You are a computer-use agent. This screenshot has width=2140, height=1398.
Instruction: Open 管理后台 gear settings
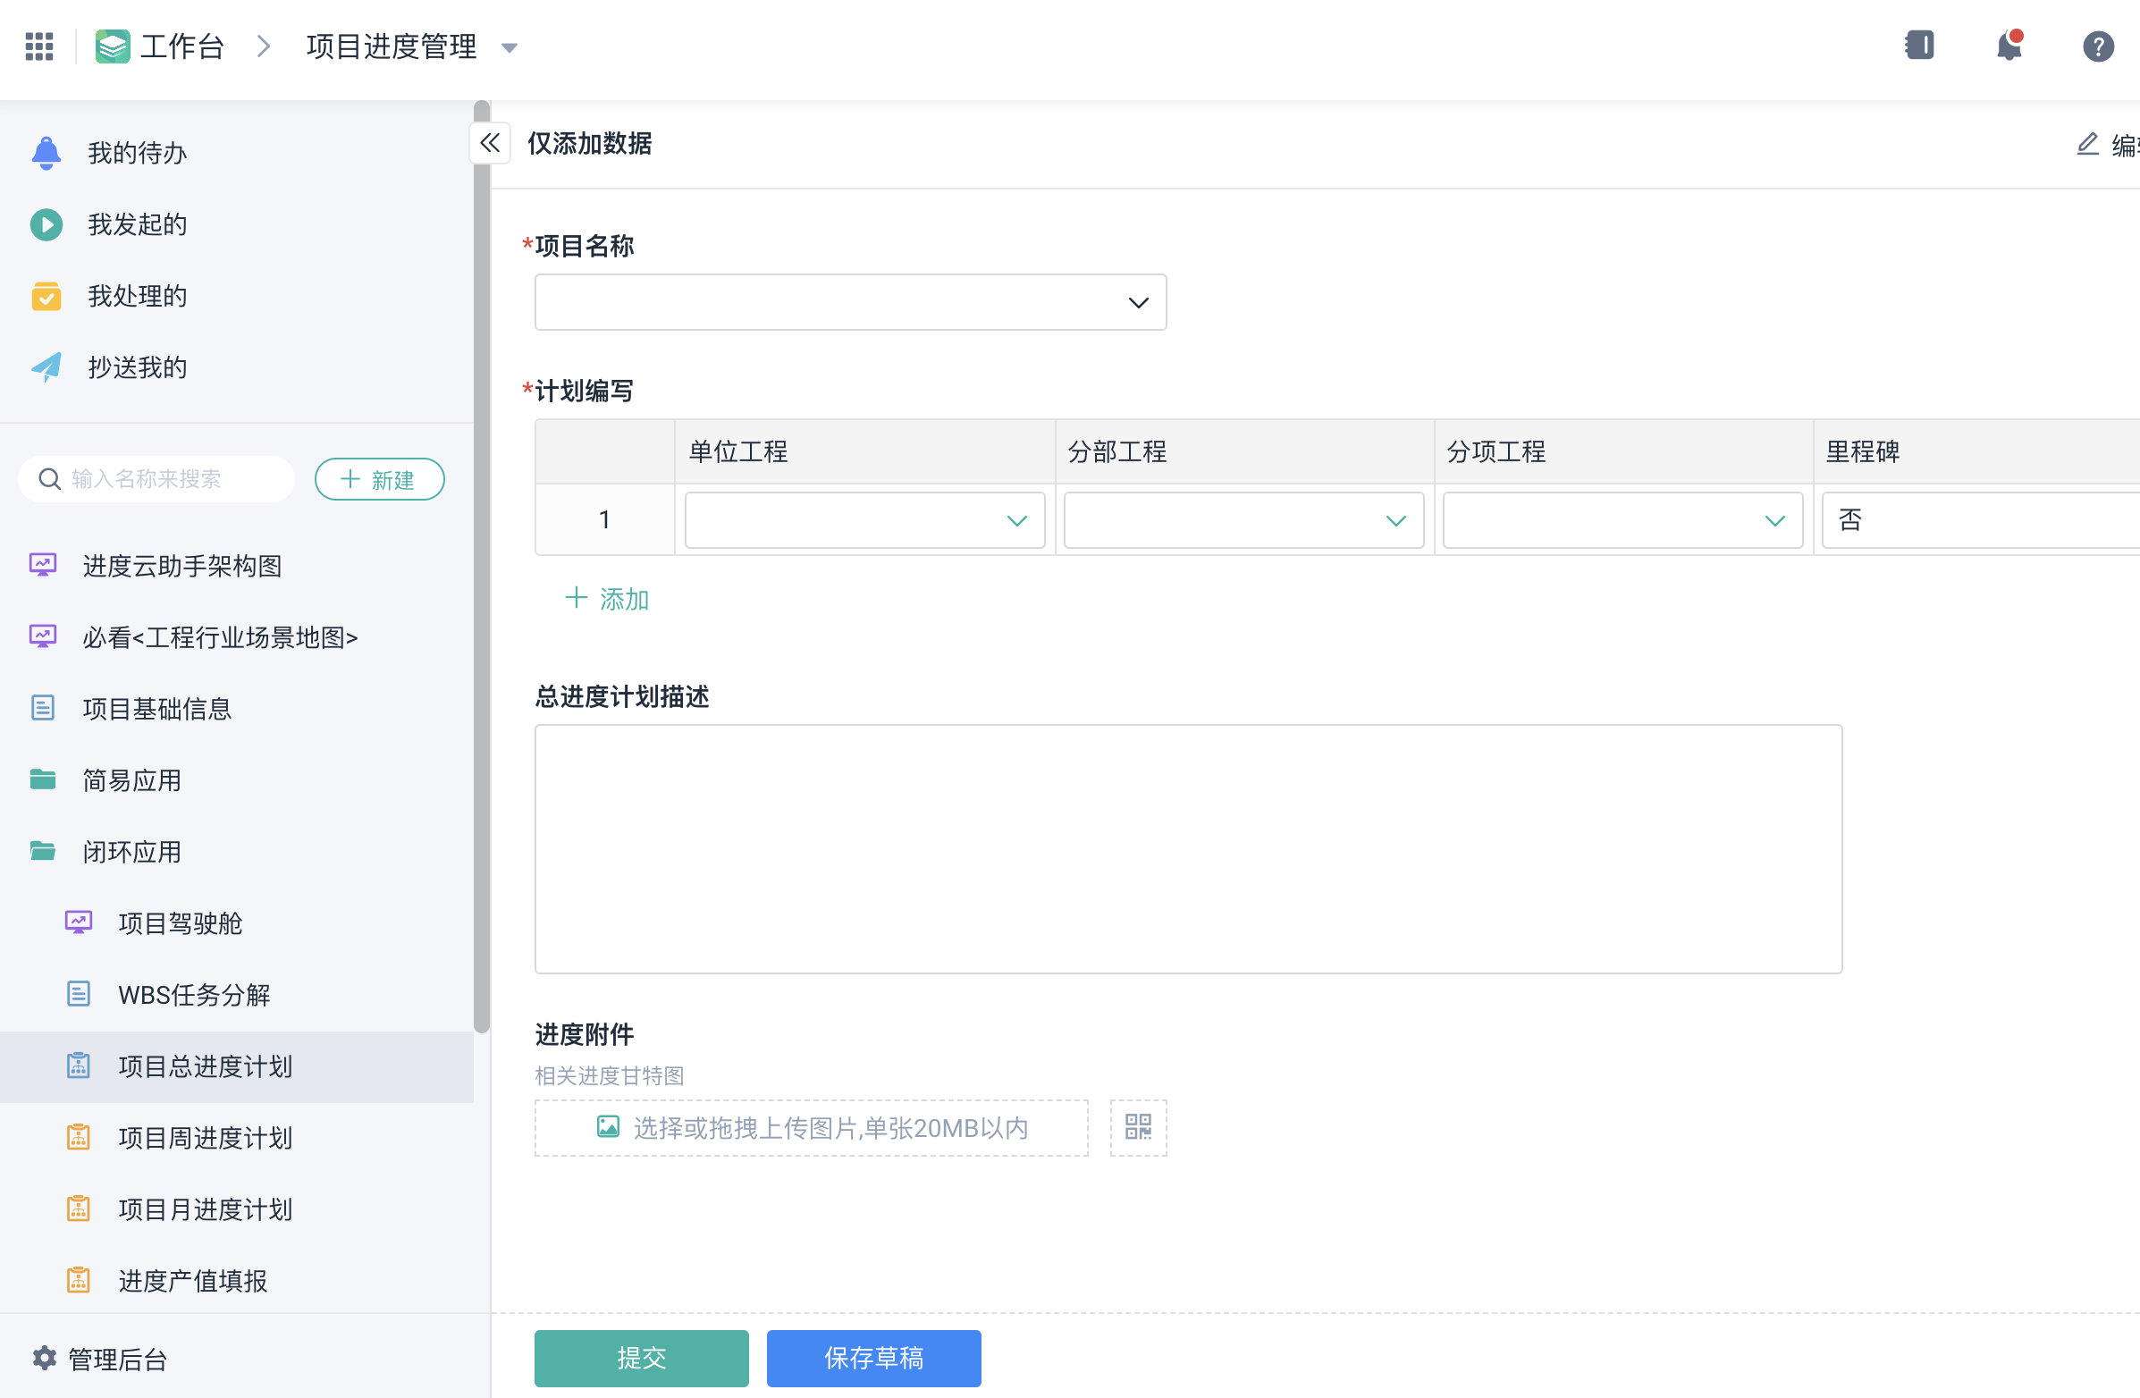coord(99,1359)
